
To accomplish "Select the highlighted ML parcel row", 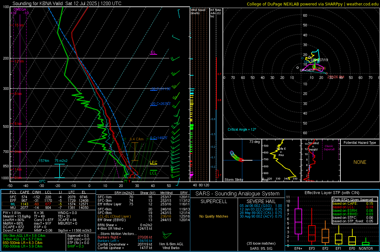I will (x=49, y=204).
